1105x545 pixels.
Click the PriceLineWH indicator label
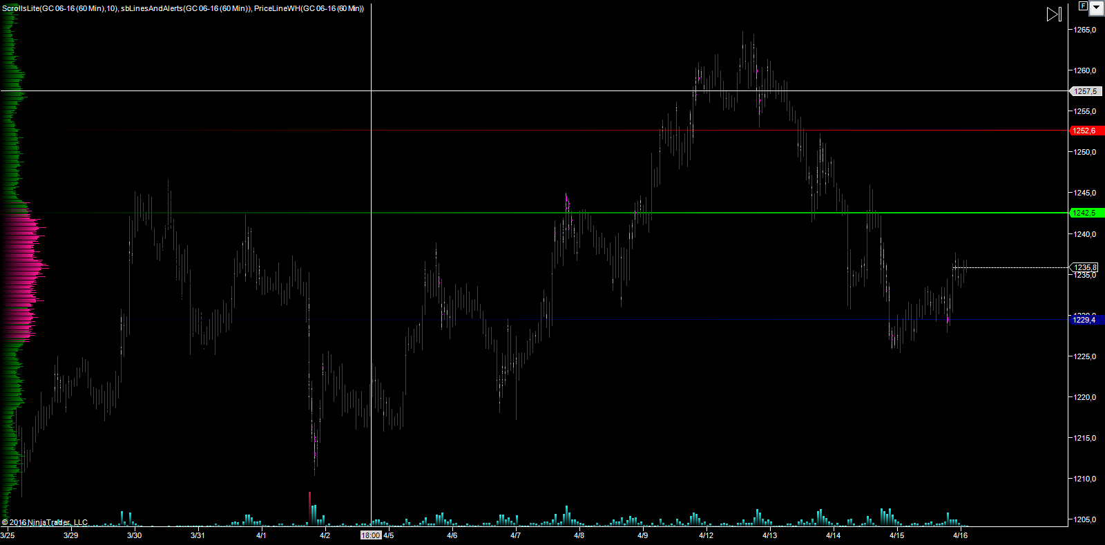click(x=309, y=8)
